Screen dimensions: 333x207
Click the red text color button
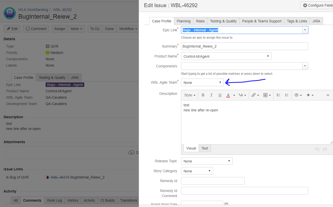click(228, 95)
